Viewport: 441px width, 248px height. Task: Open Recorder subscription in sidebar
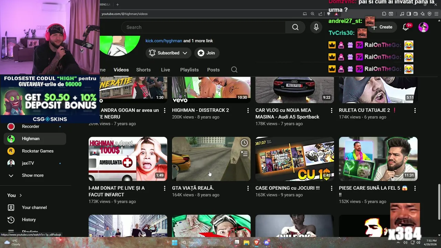pos(34,126)
